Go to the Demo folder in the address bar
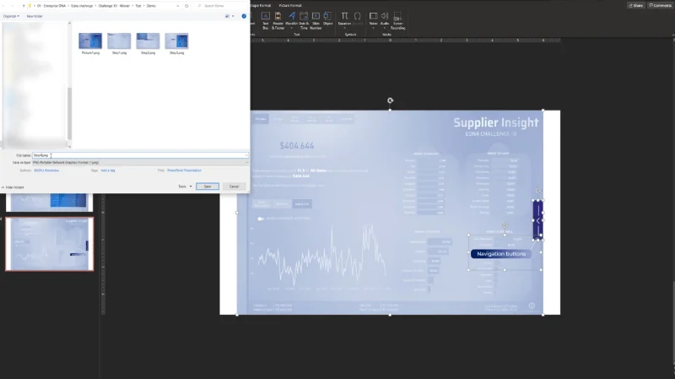The width and height of the screenshot is (675, 379). [151, 6]
